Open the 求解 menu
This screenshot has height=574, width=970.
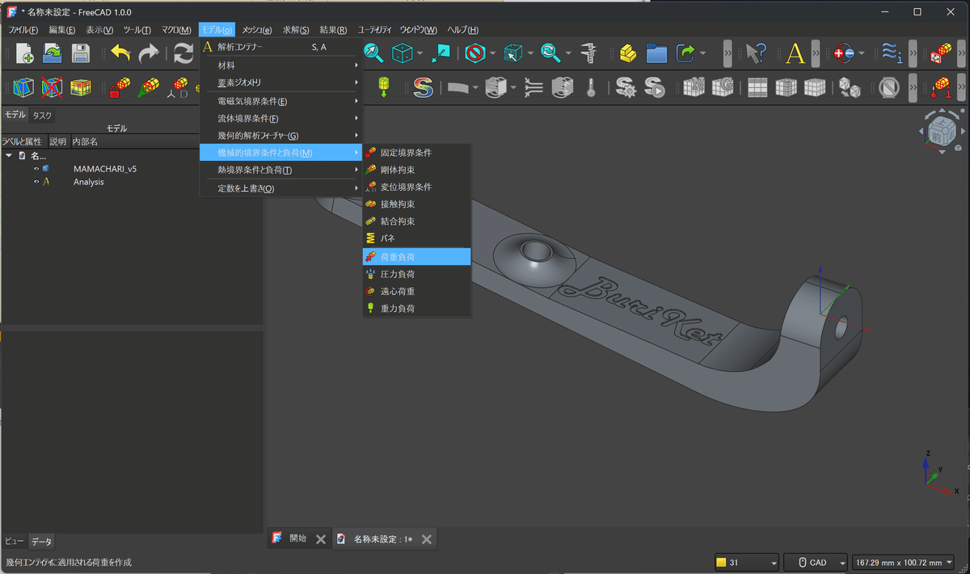coord(295,30)
